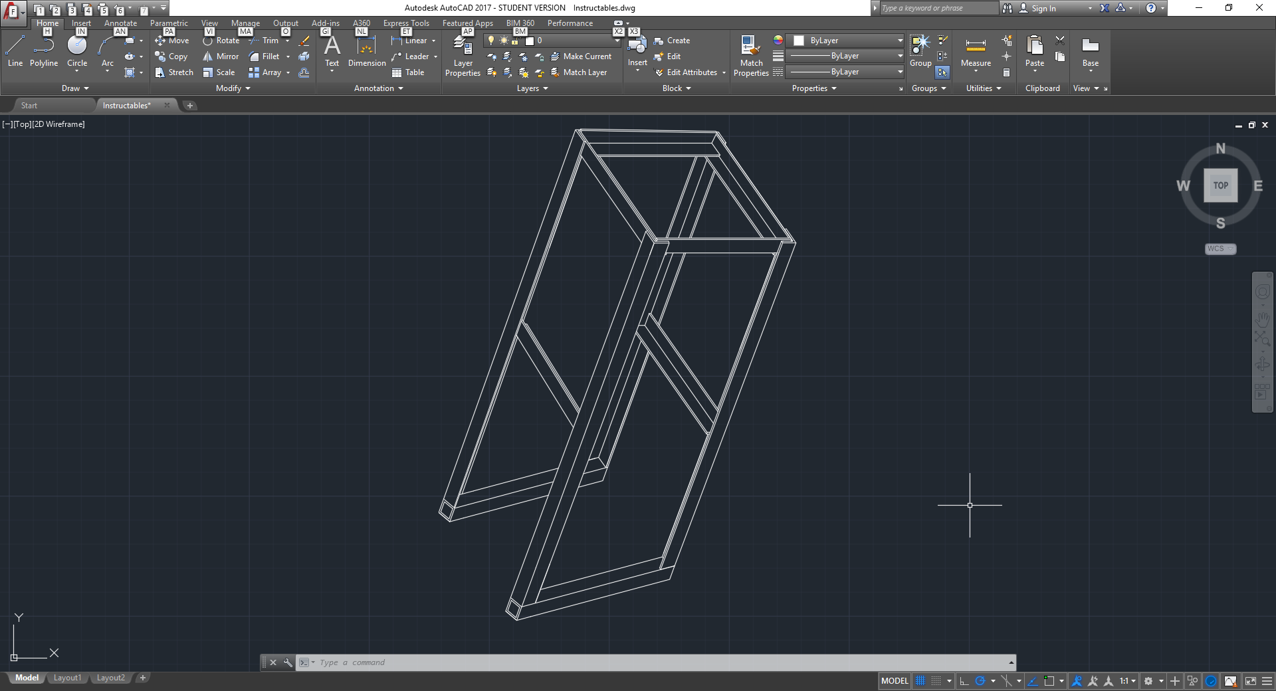Switch to the Start file tab
This screenshot has height=691, width=1276.
[29, 106]
